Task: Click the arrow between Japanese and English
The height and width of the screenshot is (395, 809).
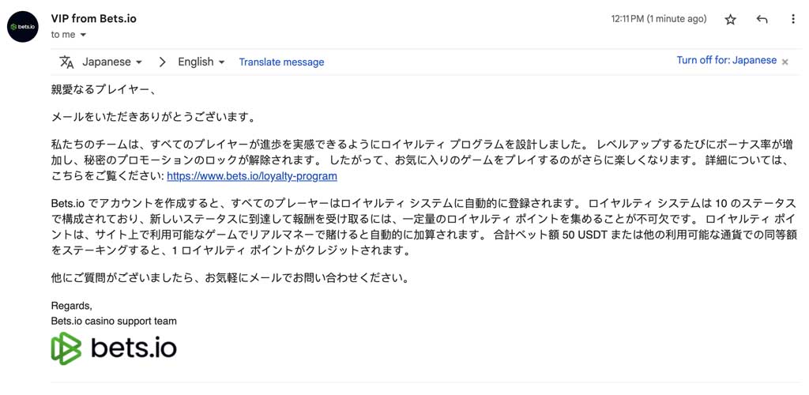Action: (x=162, y=62)
